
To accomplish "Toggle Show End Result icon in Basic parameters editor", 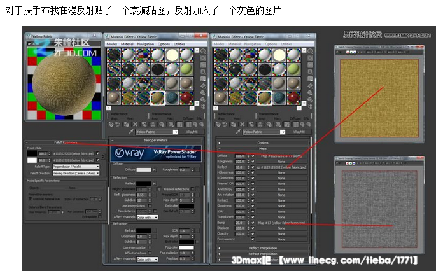I will [189, 124].
